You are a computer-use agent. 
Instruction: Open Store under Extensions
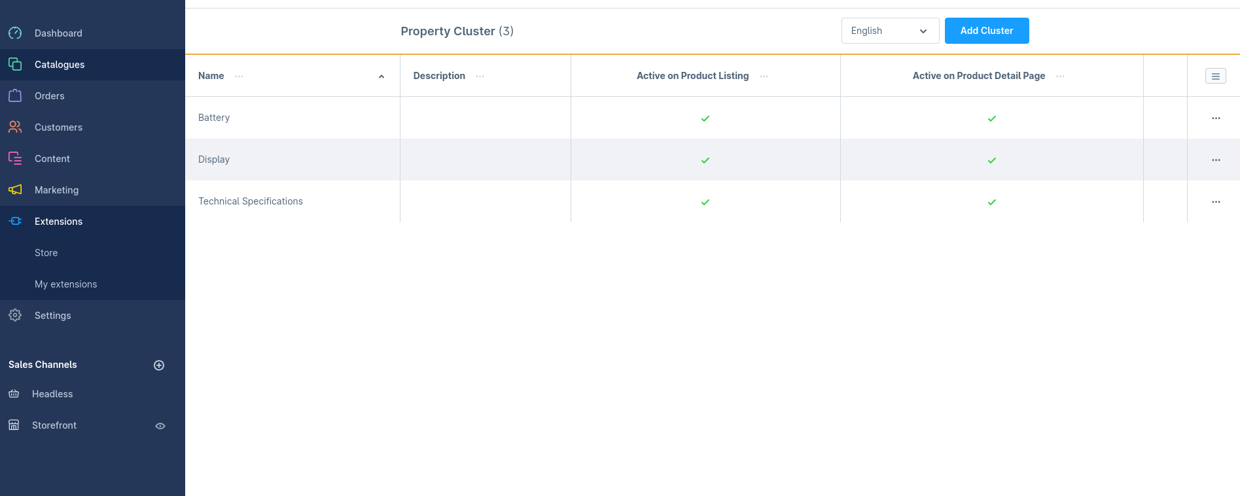coord(46,253)
